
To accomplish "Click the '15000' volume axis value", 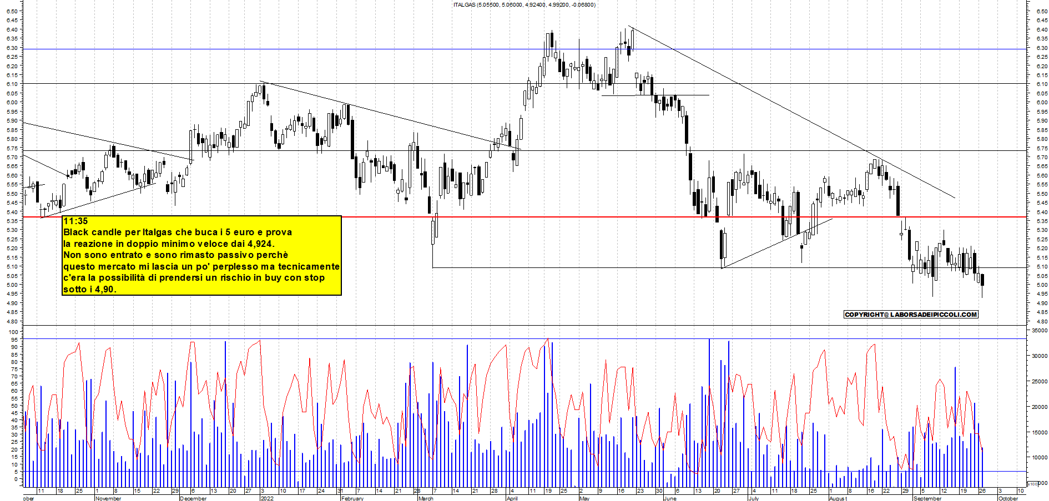I will coord(1040,432).
